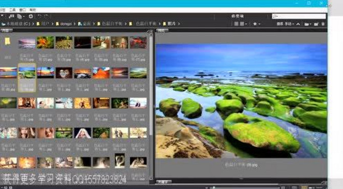
Task: Open the 工具 menu
Action: pos(12,10)
